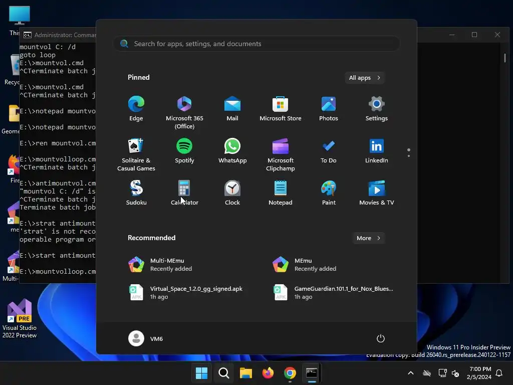The image size is (513, 385).
Task: Open the network status tray icon
Action: [442, 373]
